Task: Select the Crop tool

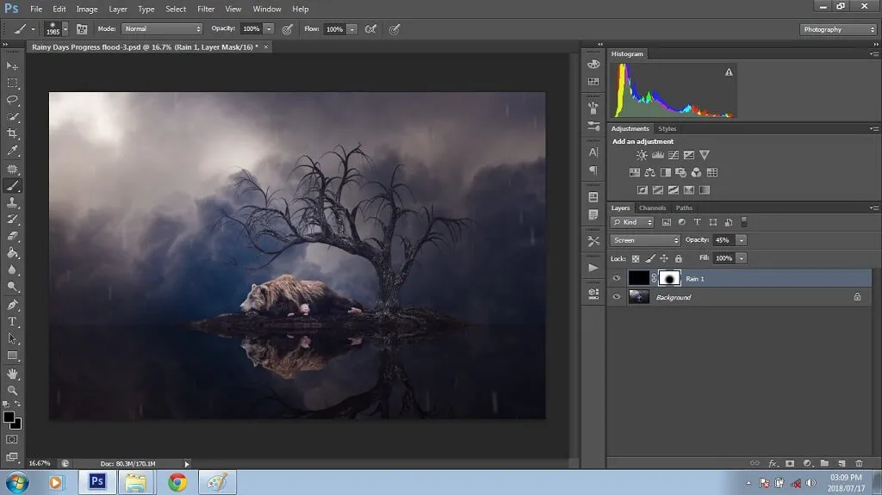Action: [12, 134]
